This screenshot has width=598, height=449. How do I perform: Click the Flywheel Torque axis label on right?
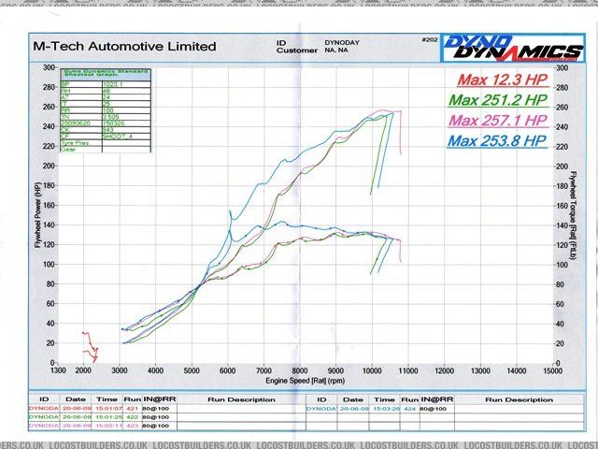pyautogui.click(x=583, y=217)
